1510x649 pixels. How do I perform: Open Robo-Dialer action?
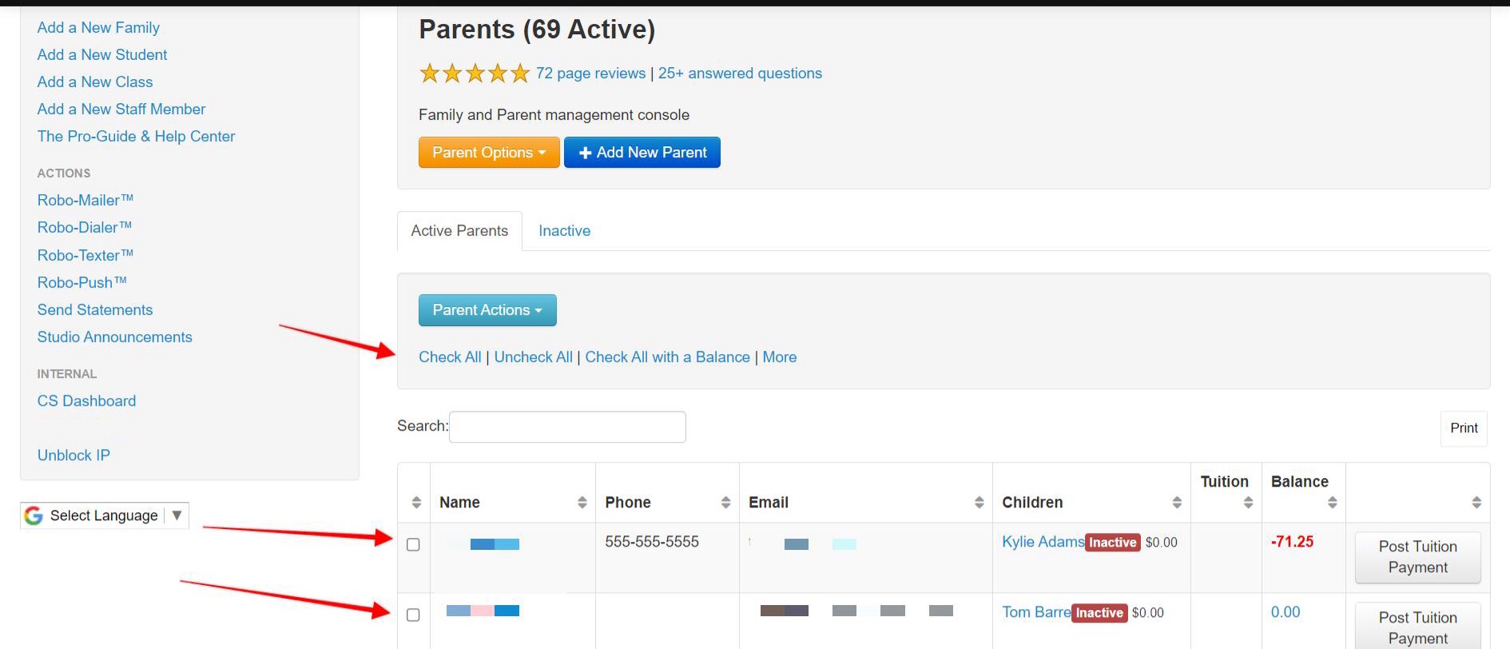[84, 228]
